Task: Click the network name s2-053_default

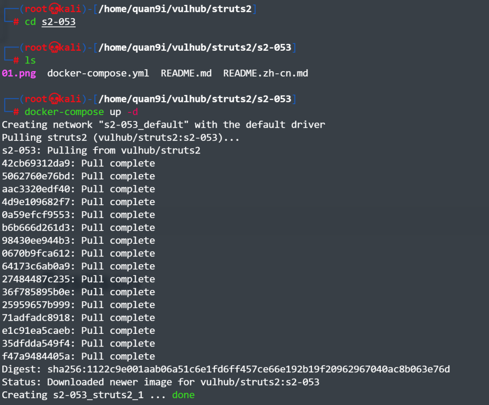Action: click(x=144, y=125)
